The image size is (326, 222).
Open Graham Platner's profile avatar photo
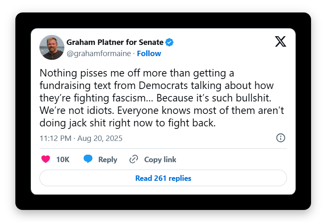pyautogui.click(x=52, y=47)
